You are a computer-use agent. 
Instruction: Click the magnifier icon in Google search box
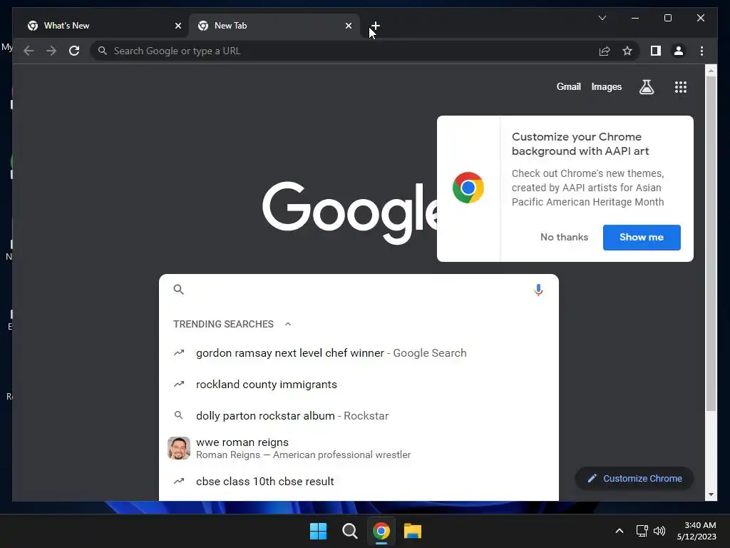click(x=178, y=290)
